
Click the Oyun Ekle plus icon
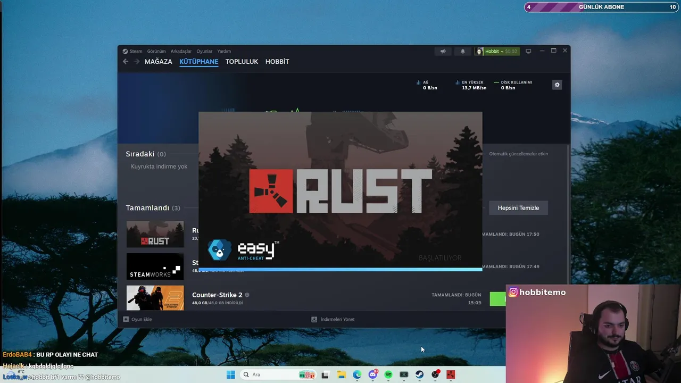click(x=126, y=319)
